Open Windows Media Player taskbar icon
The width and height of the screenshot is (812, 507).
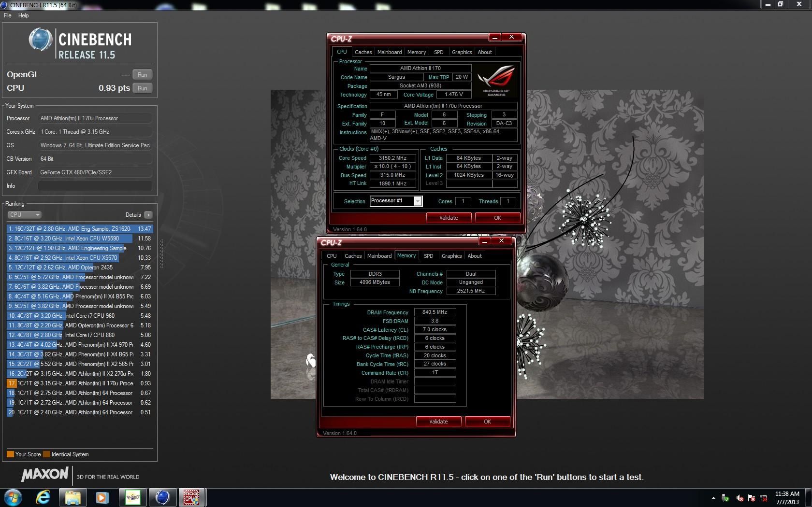(x=102, y=497)
